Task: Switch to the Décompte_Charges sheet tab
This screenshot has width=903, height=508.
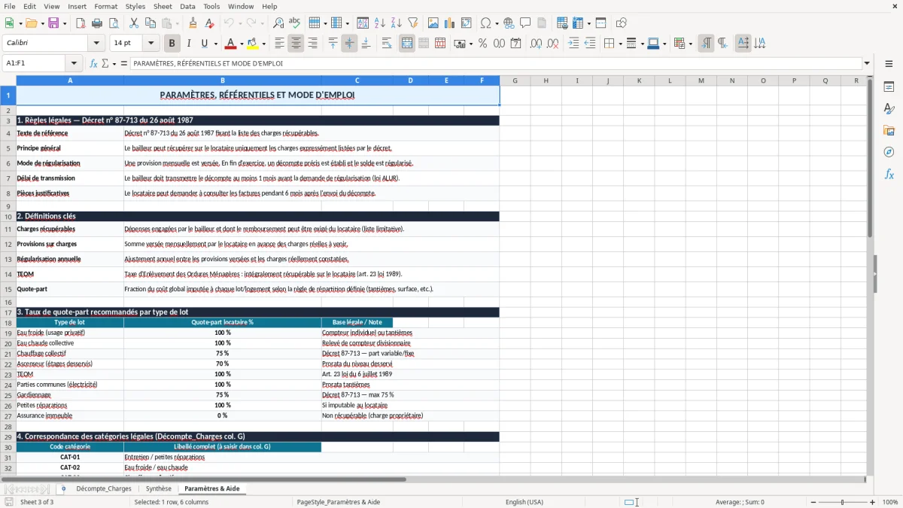Action: (x=104, y=489)
